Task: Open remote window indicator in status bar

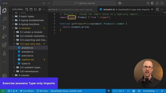Action: point(3,91)
